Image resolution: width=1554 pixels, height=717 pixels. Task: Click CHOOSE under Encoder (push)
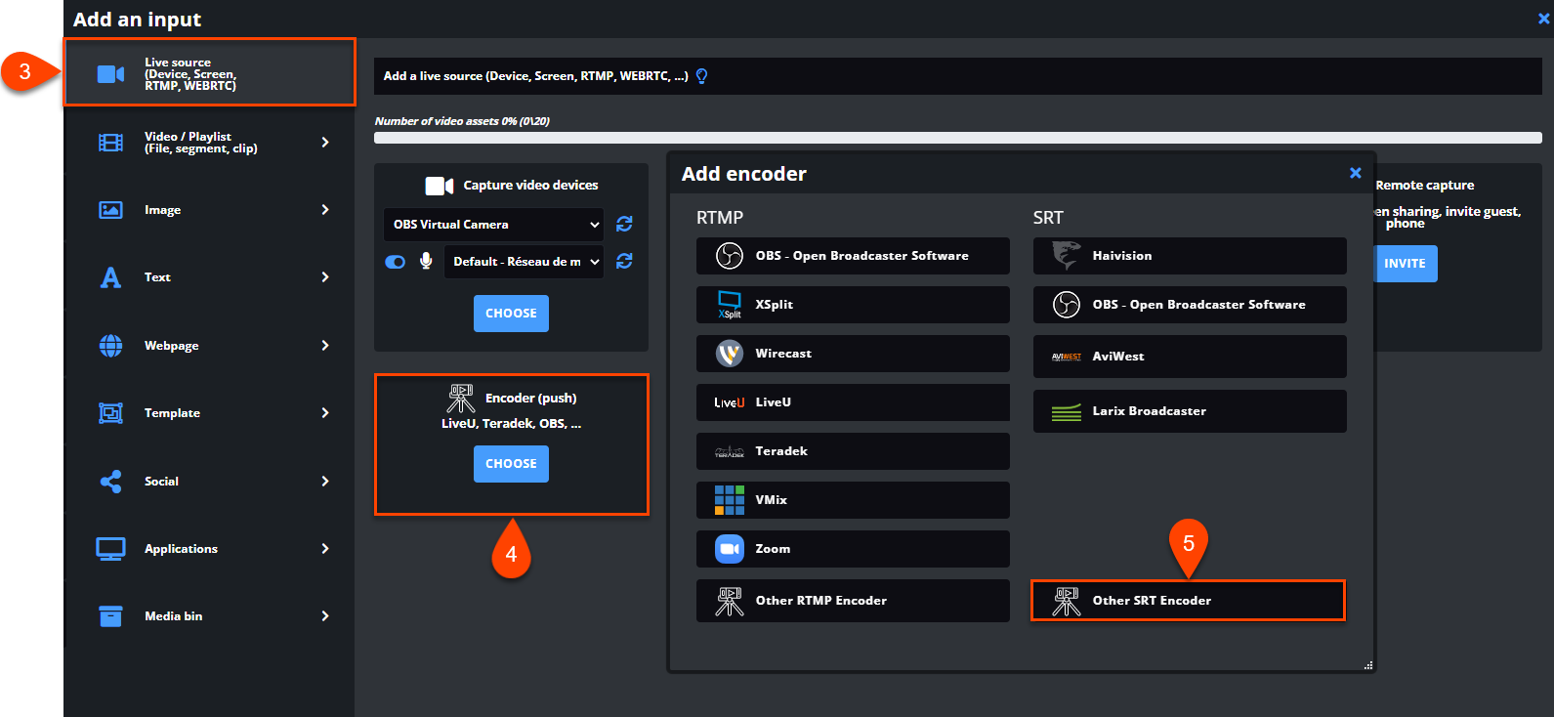pos(511,464)
